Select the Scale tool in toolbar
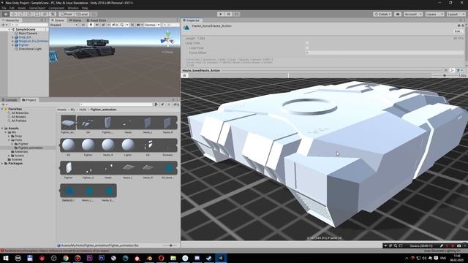Viewport: 468px width, 263px height. [29, 14]
